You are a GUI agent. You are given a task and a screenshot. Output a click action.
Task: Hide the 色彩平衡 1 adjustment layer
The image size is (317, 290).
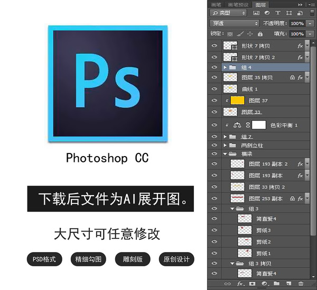(x=215, y=125)
